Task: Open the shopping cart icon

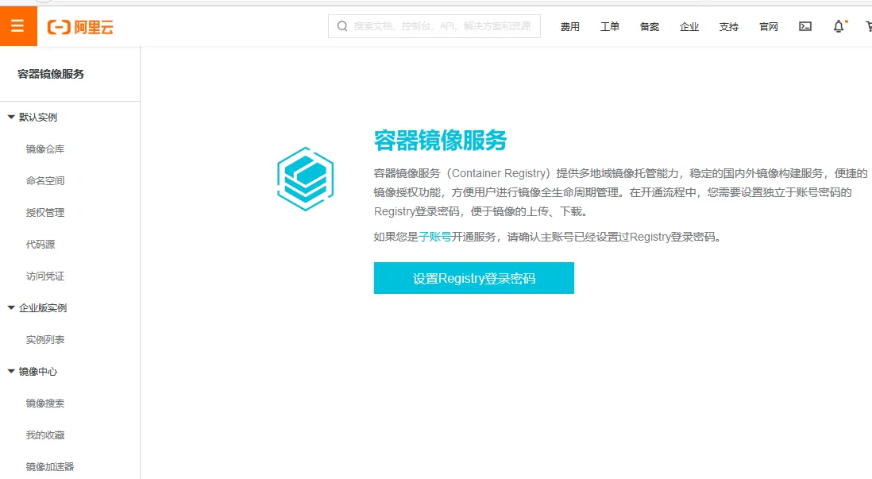Action: coord(869,26)
